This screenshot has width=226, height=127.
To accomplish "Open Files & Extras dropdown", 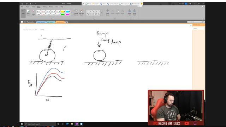I will click(124, 4).
